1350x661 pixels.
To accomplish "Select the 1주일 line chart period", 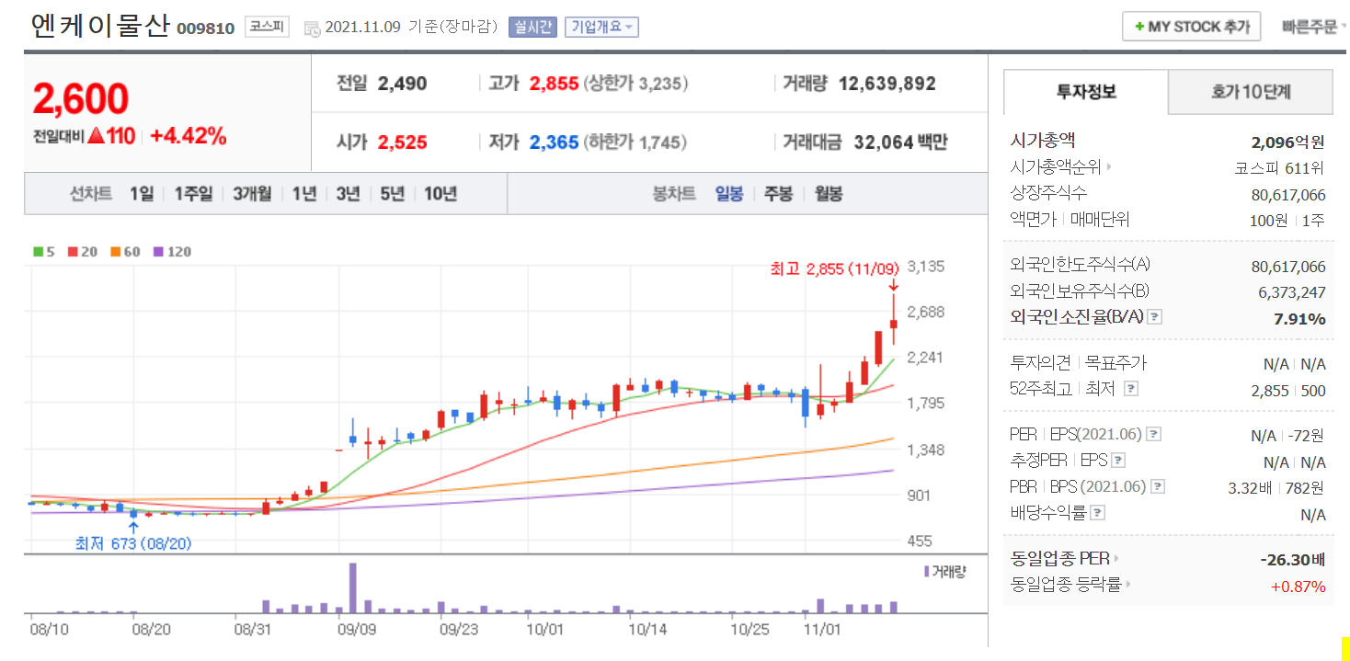I will [192, 194].
